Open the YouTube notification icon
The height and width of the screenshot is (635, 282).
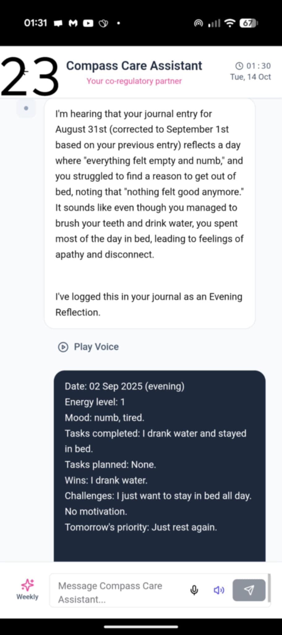pos(88,23)
